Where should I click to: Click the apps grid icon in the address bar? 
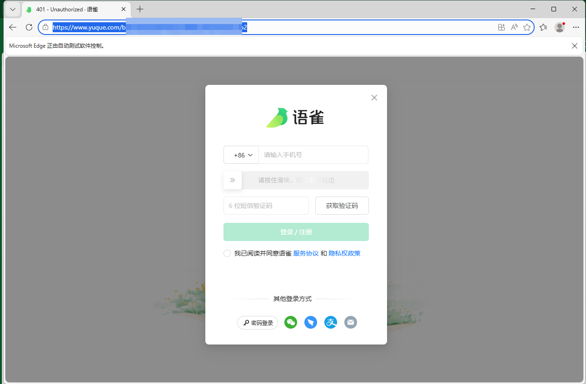502,27
